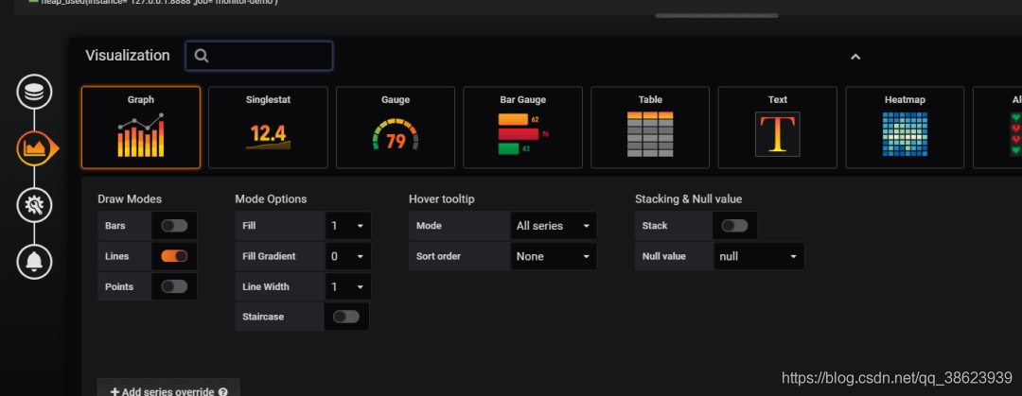Choose the Heatmap visualization card
Screen dimensions: 1022x396
click(905, 128)
